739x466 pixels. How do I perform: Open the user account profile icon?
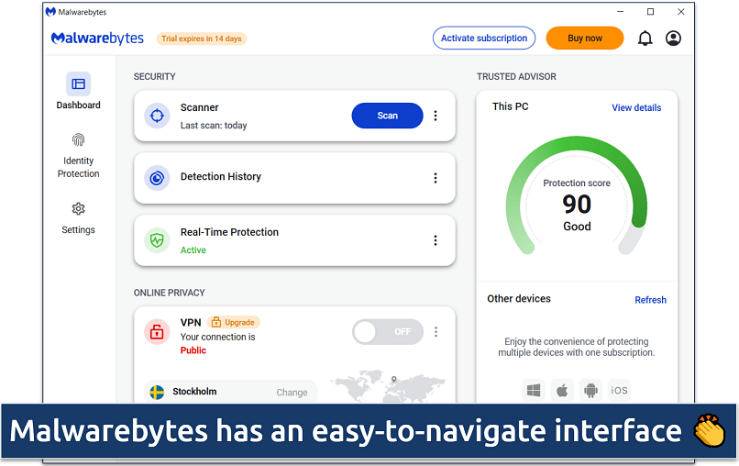[x=674, y=39]
